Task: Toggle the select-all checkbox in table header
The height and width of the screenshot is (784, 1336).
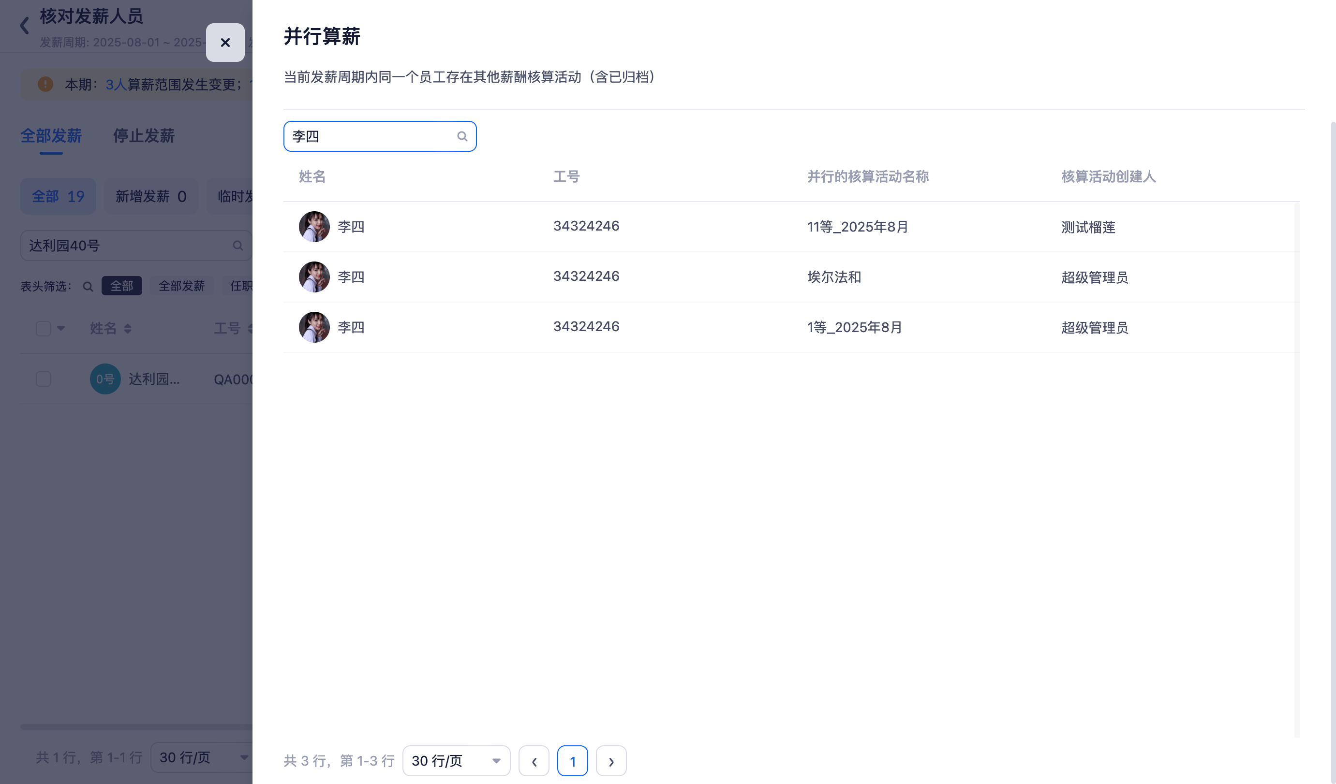Action: point(44,328)
